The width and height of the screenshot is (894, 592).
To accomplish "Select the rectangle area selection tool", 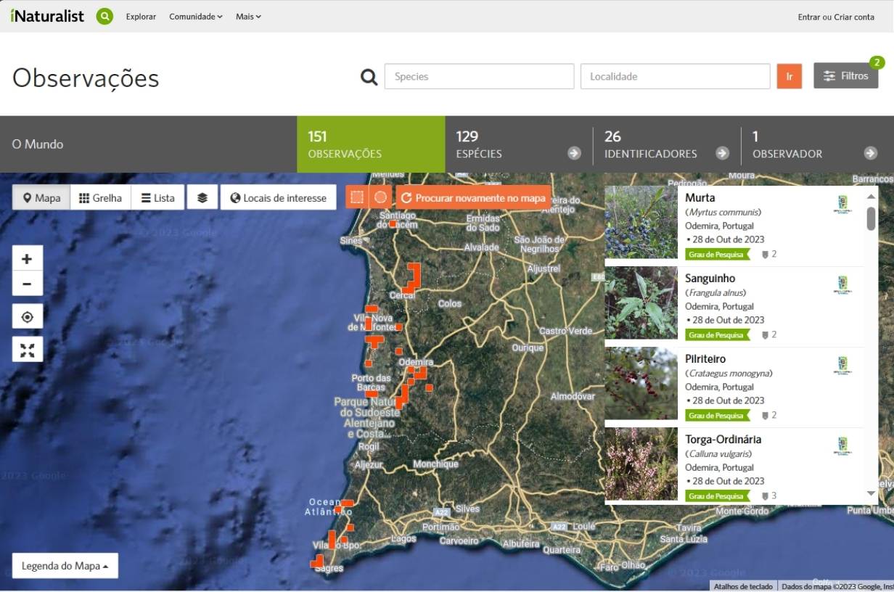I will (356, 197).
